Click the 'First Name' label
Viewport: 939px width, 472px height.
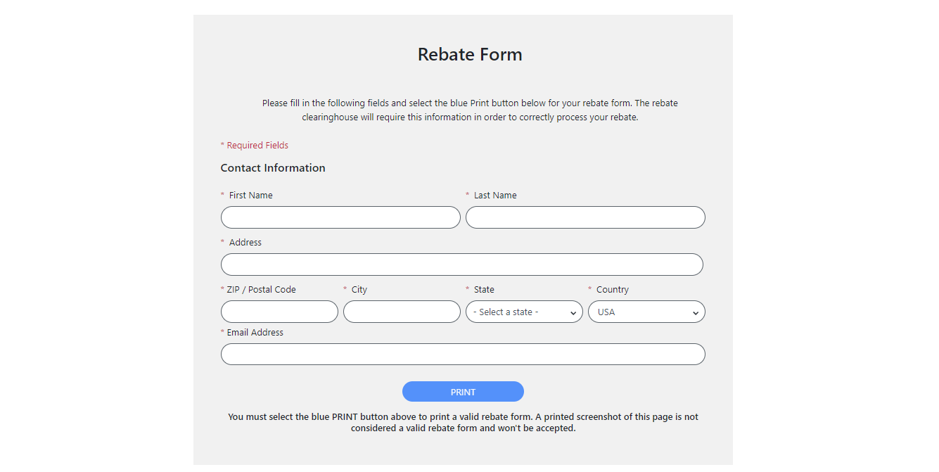(x=250, y=196)
